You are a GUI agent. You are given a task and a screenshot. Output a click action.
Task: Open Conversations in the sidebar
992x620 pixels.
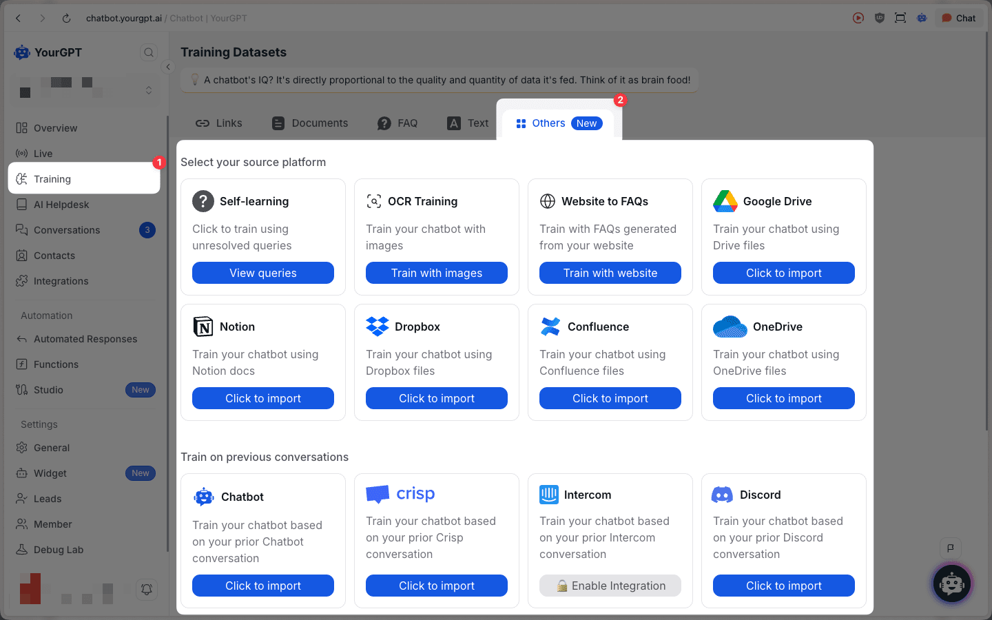point(67,230)
